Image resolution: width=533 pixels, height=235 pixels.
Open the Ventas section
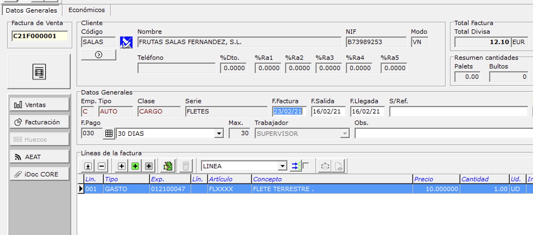(39, 105)
